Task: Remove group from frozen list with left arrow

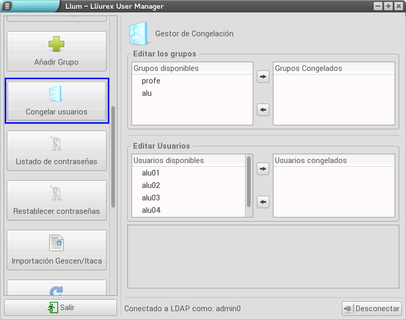Action: coord(263,110)
